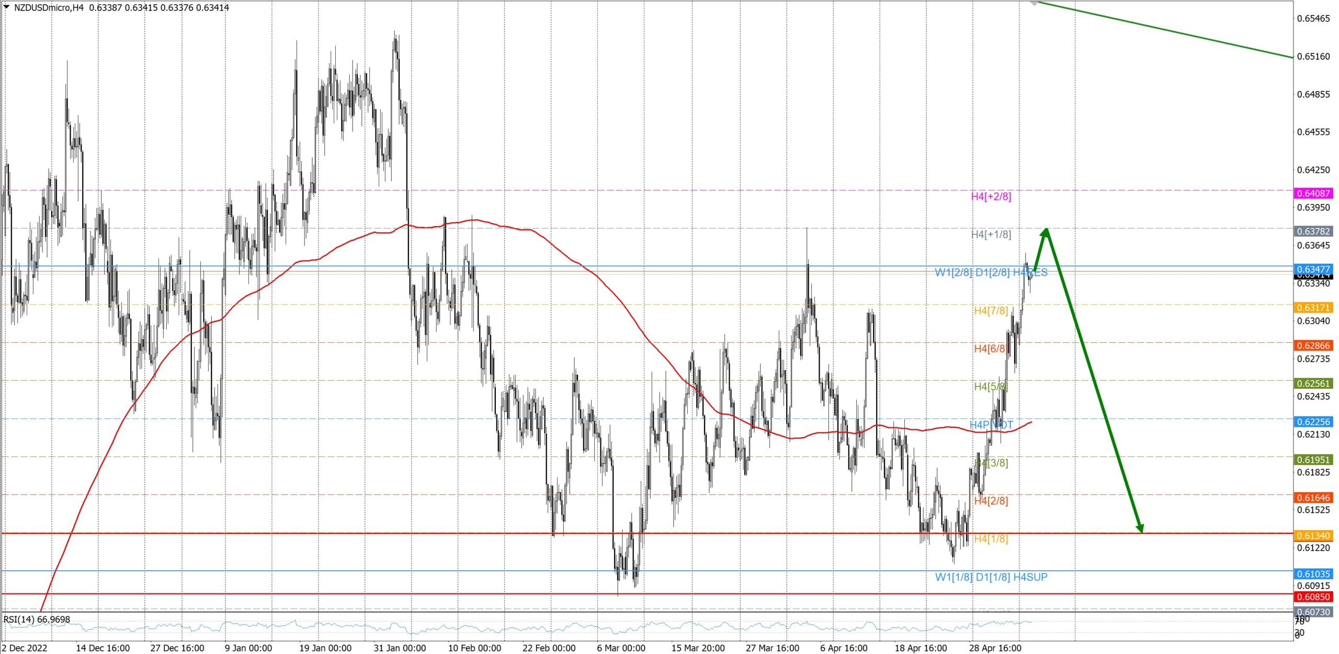1339x654 pixels.
Task: Select the H4[6/8] level label
Action: [991, 348]
